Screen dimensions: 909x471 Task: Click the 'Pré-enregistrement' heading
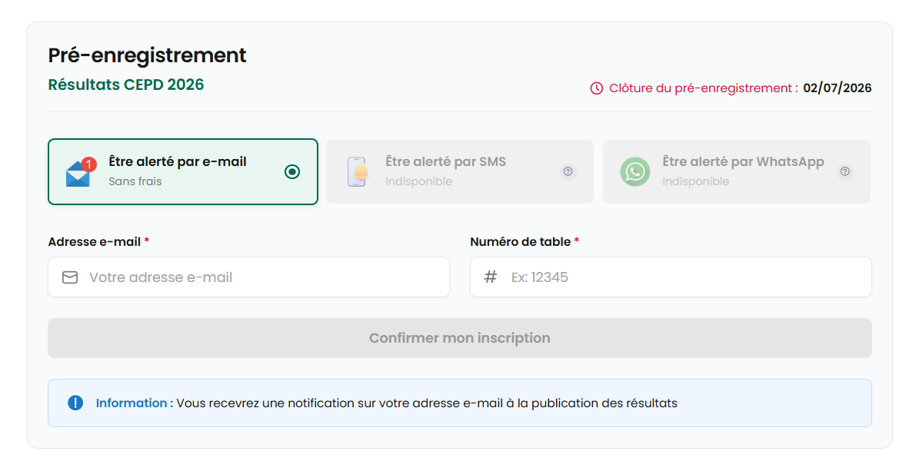click(147, 55)
